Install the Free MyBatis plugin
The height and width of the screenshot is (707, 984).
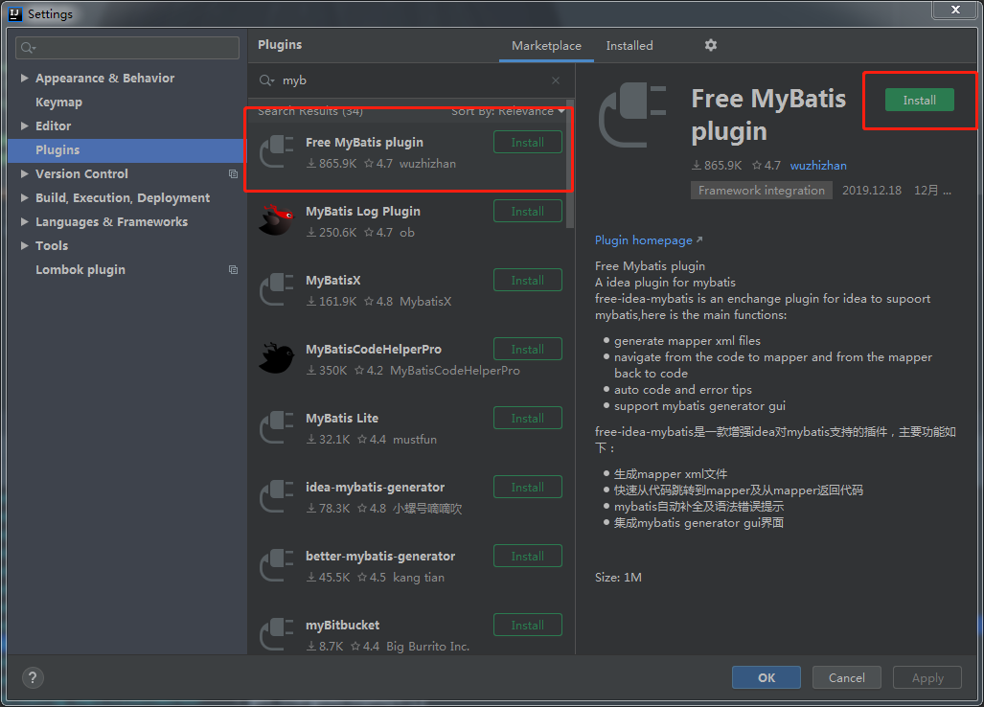(x=918, y=100)
